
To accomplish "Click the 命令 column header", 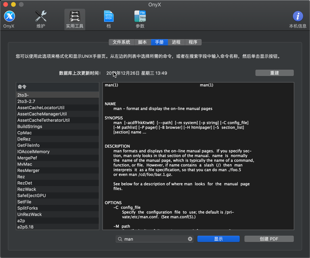I will [57, 87].
